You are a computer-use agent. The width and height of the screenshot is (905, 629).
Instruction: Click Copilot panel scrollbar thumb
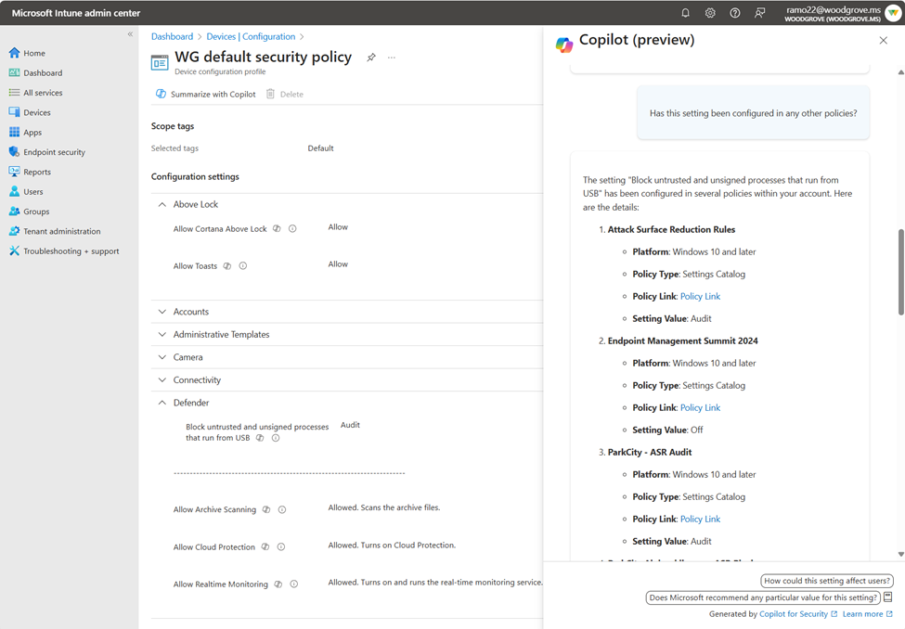pos(901,273)
